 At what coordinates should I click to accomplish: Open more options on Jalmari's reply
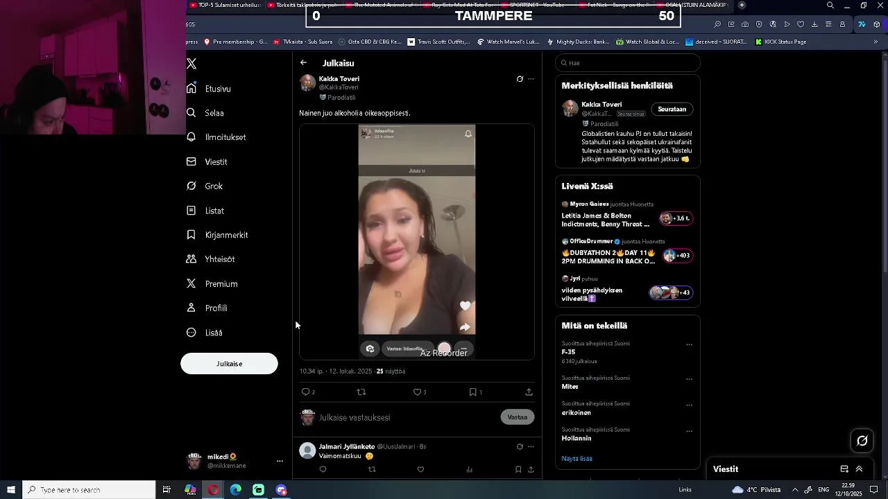[x=531, y=447]
